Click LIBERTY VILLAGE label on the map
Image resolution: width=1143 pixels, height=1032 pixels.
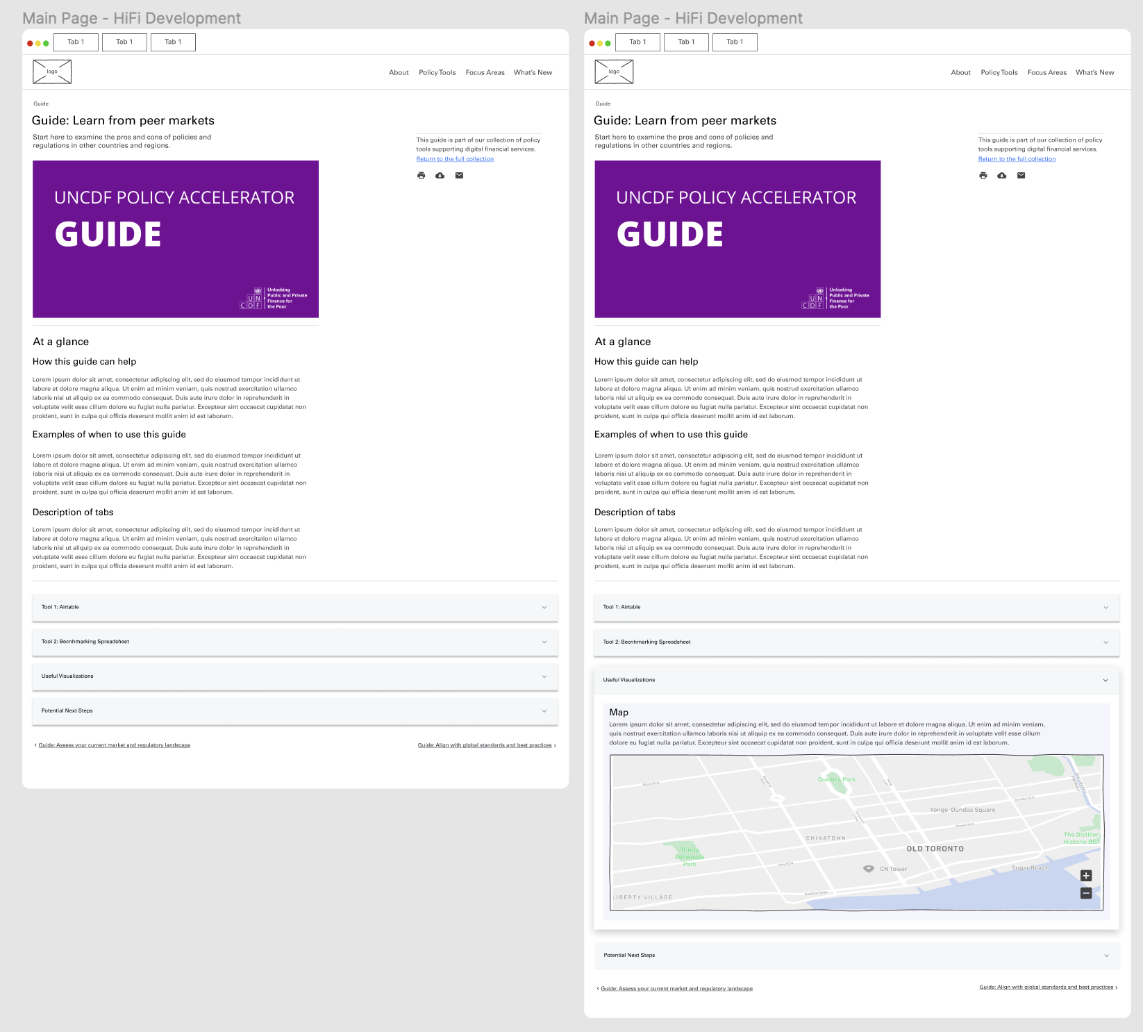(x=643, y=897)
